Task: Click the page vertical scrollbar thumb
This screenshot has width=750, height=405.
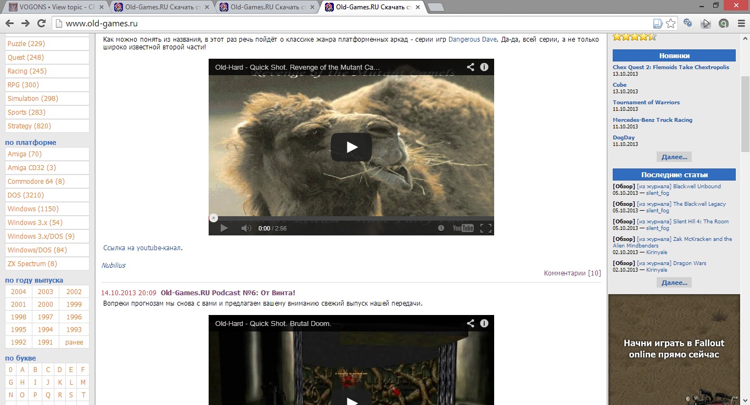Action: coord(745,114)
